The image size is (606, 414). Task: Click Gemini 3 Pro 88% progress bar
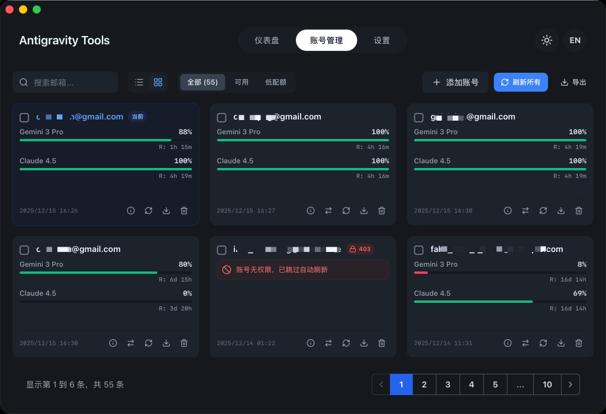pos(105,140)
